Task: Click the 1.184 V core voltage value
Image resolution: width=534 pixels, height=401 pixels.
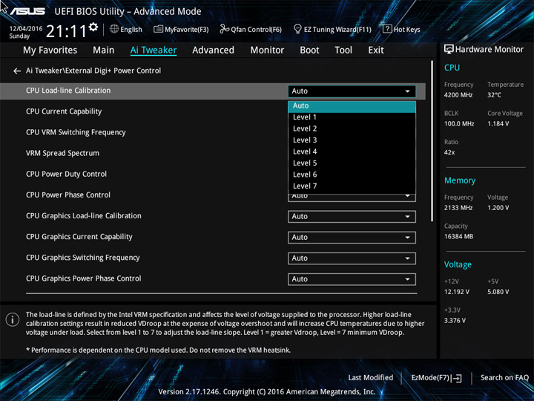Action: click(x=498, y=124)
